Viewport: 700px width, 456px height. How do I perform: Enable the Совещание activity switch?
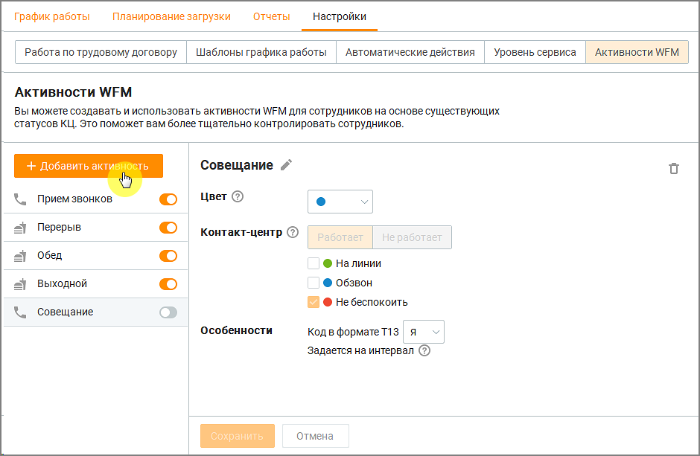pyautogui.click(x=168, y=312)
